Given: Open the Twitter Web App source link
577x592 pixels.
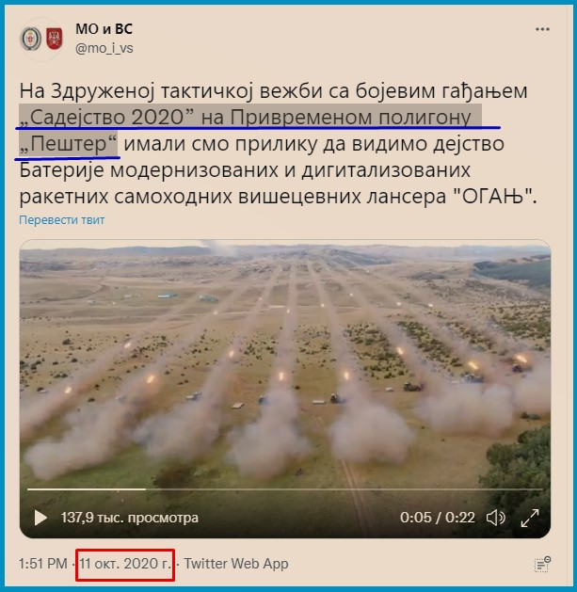Looking at the screenshot, I should click(x=236, y=564).
